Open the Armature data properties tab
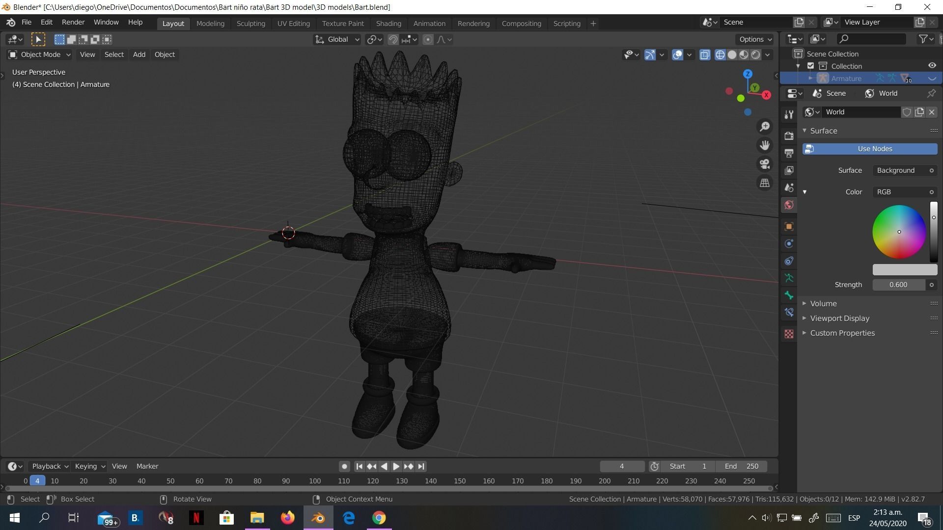Viewport: 943px width, 530px height. (789, 278)
